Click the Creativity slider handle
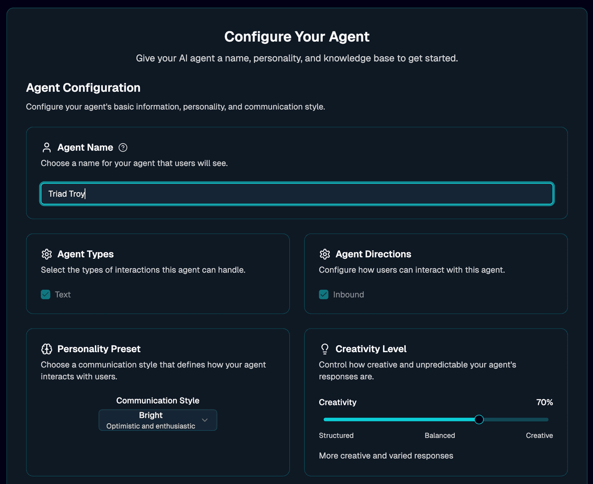Viewport: 593px width, 484px height. click(x=479, y=419)
